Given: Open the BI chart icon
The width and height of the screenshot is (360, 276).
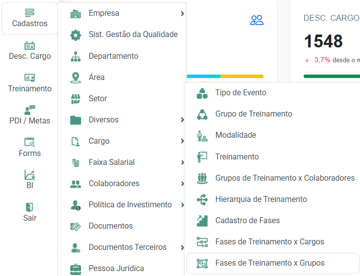Looking at the screenshot, I should pos(30,175).
